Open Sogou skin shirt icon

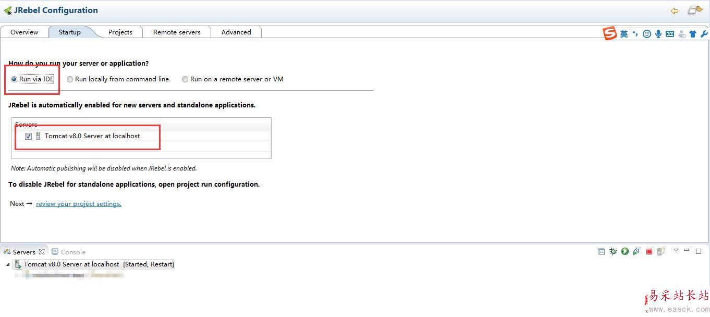point(693,34)
